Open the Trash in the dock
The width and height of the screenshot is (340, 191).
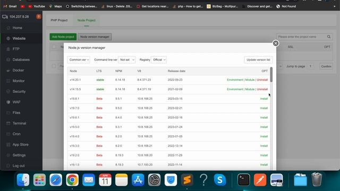coord(317,180)
